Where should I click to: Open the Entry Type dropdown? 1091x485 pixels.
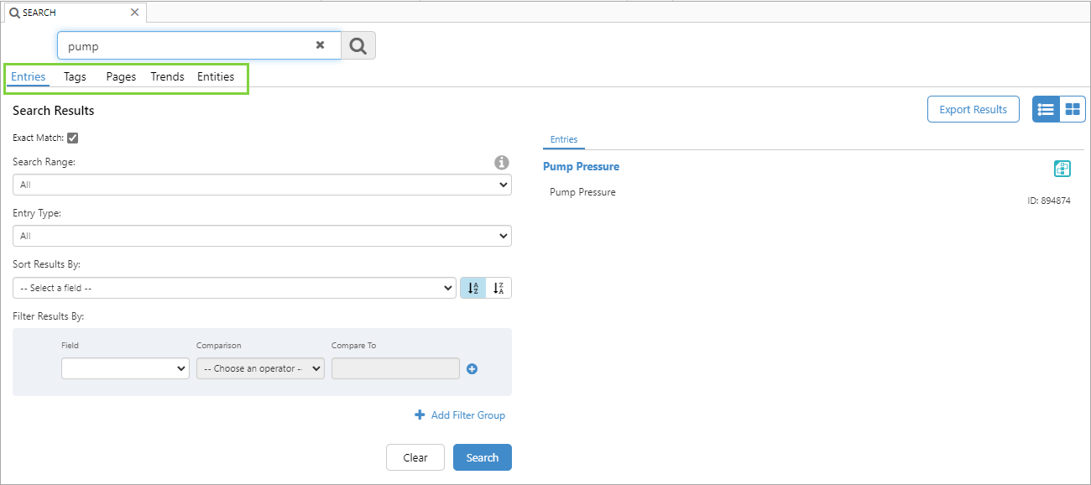[x=262, y=236]
